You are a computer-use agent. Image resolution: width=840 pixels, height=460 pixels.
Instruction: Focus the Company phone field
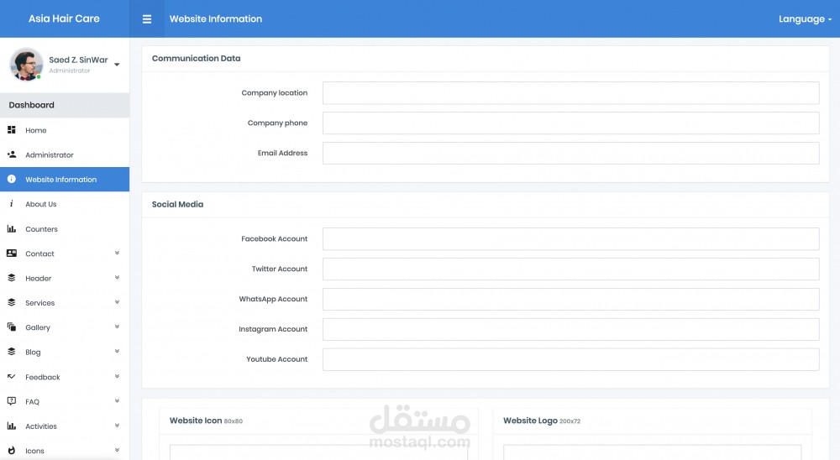570,123
